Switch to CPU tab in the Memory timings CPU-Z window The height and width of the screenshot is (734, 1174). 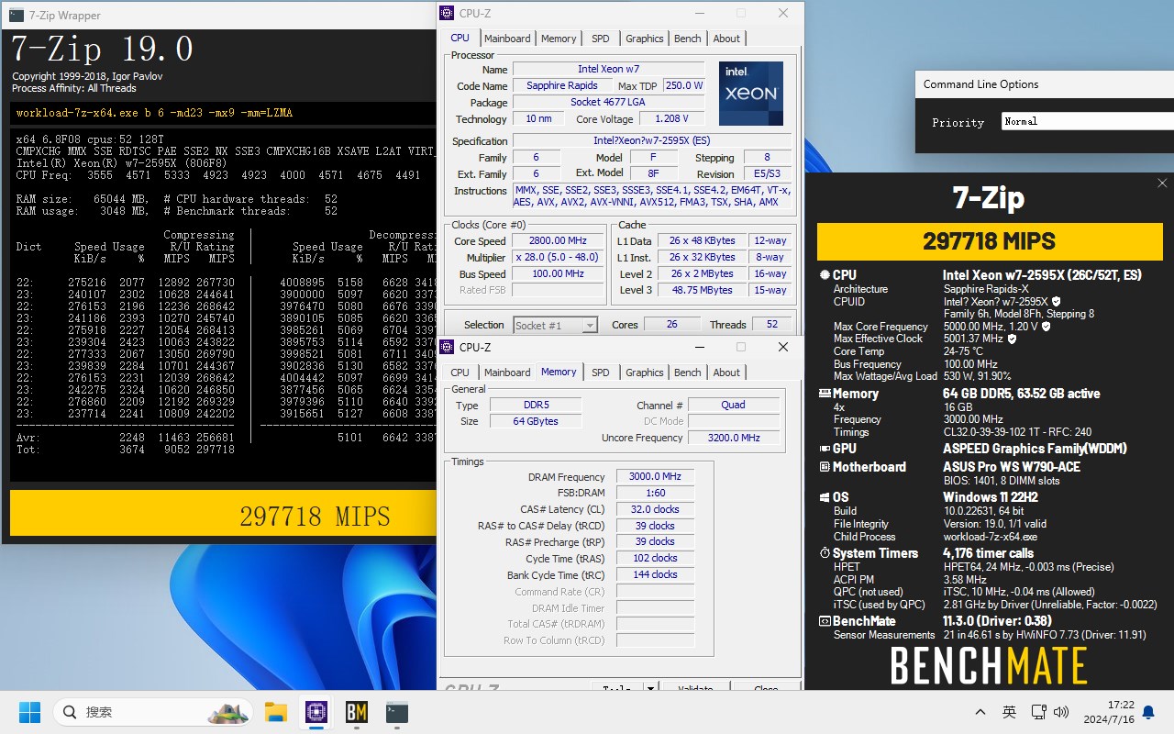460,373
